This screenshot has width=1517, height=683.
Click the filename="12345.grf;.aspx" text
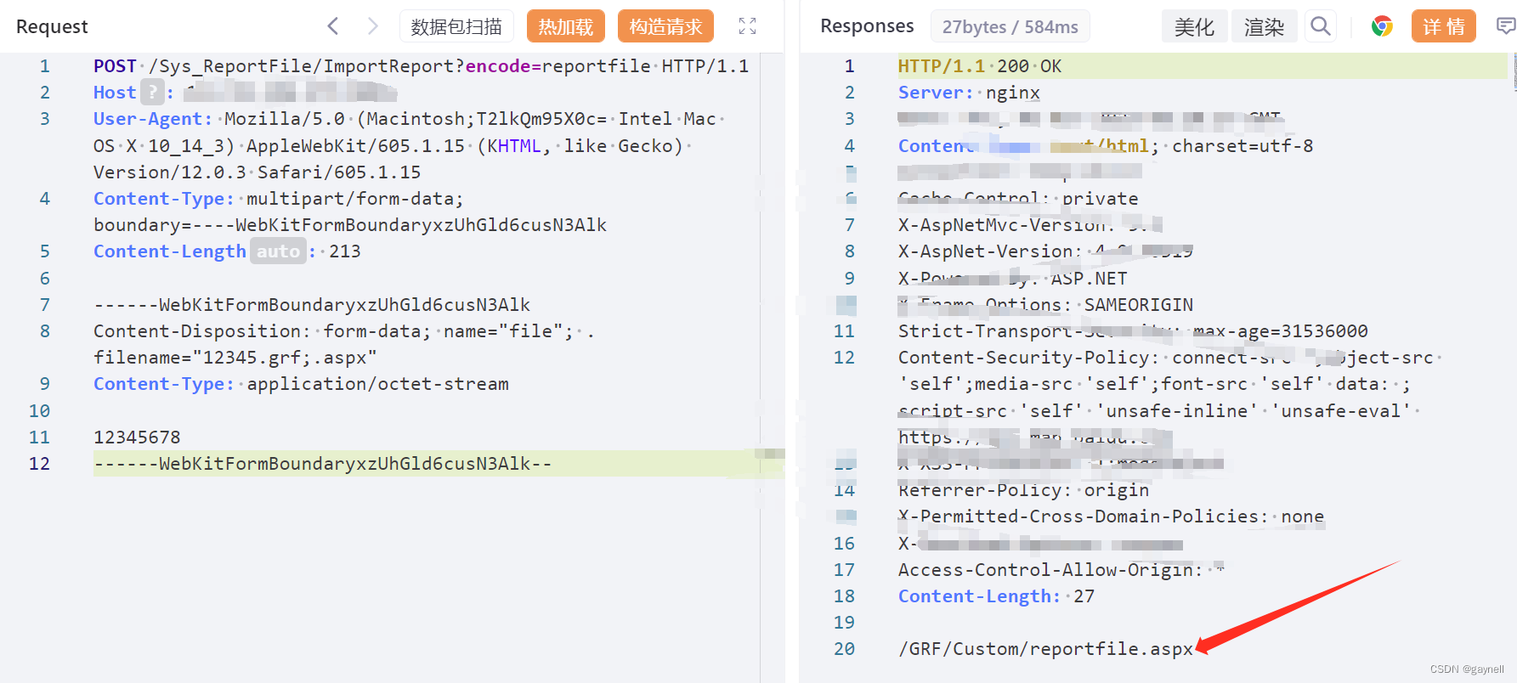point(235,358)
